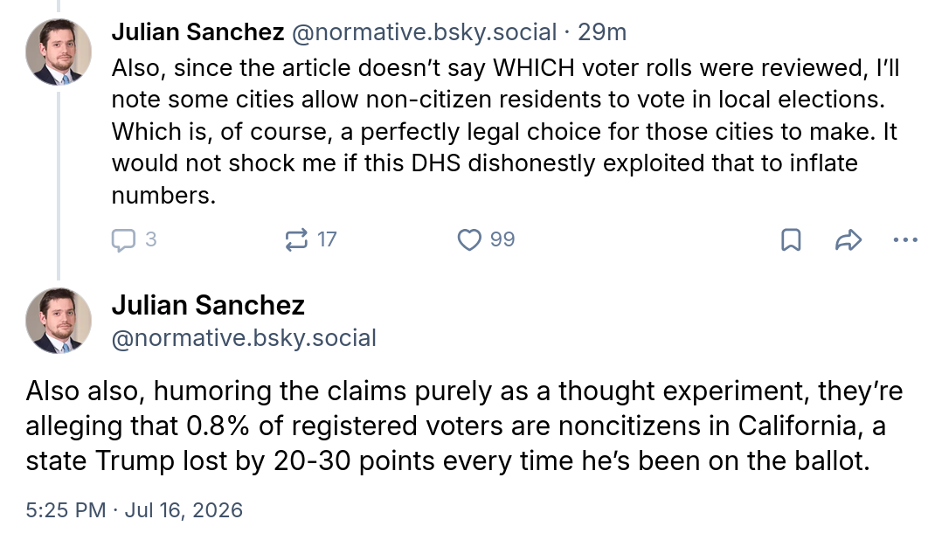Click the bold Julian Sanchez name in the main post
This screenshot has width=935, height=533.
208,305
